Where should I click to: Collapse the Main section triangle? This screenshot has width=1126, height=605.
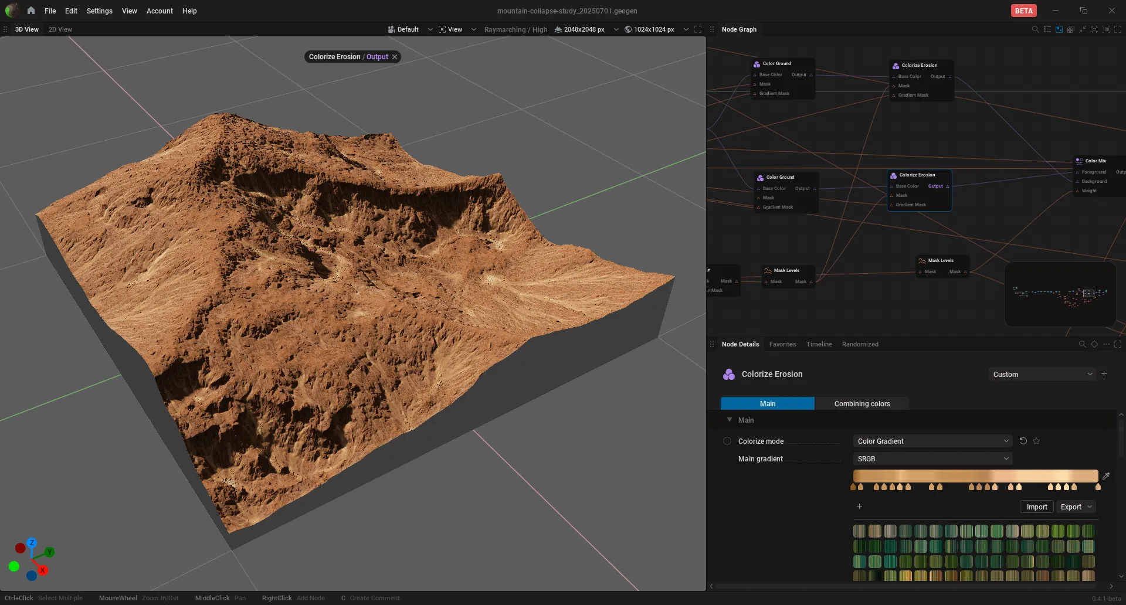pos(730,420)
